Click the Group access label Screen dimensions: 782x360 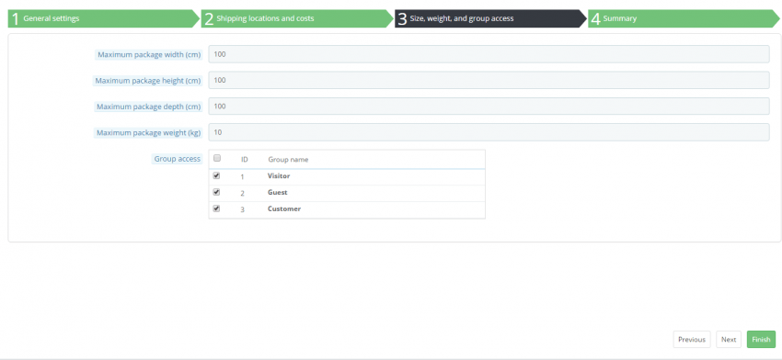177,159
